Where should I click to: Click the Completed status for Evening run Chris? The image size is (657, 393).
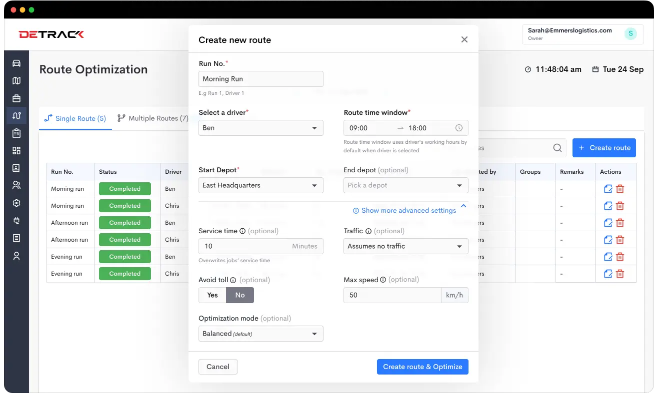125,274
